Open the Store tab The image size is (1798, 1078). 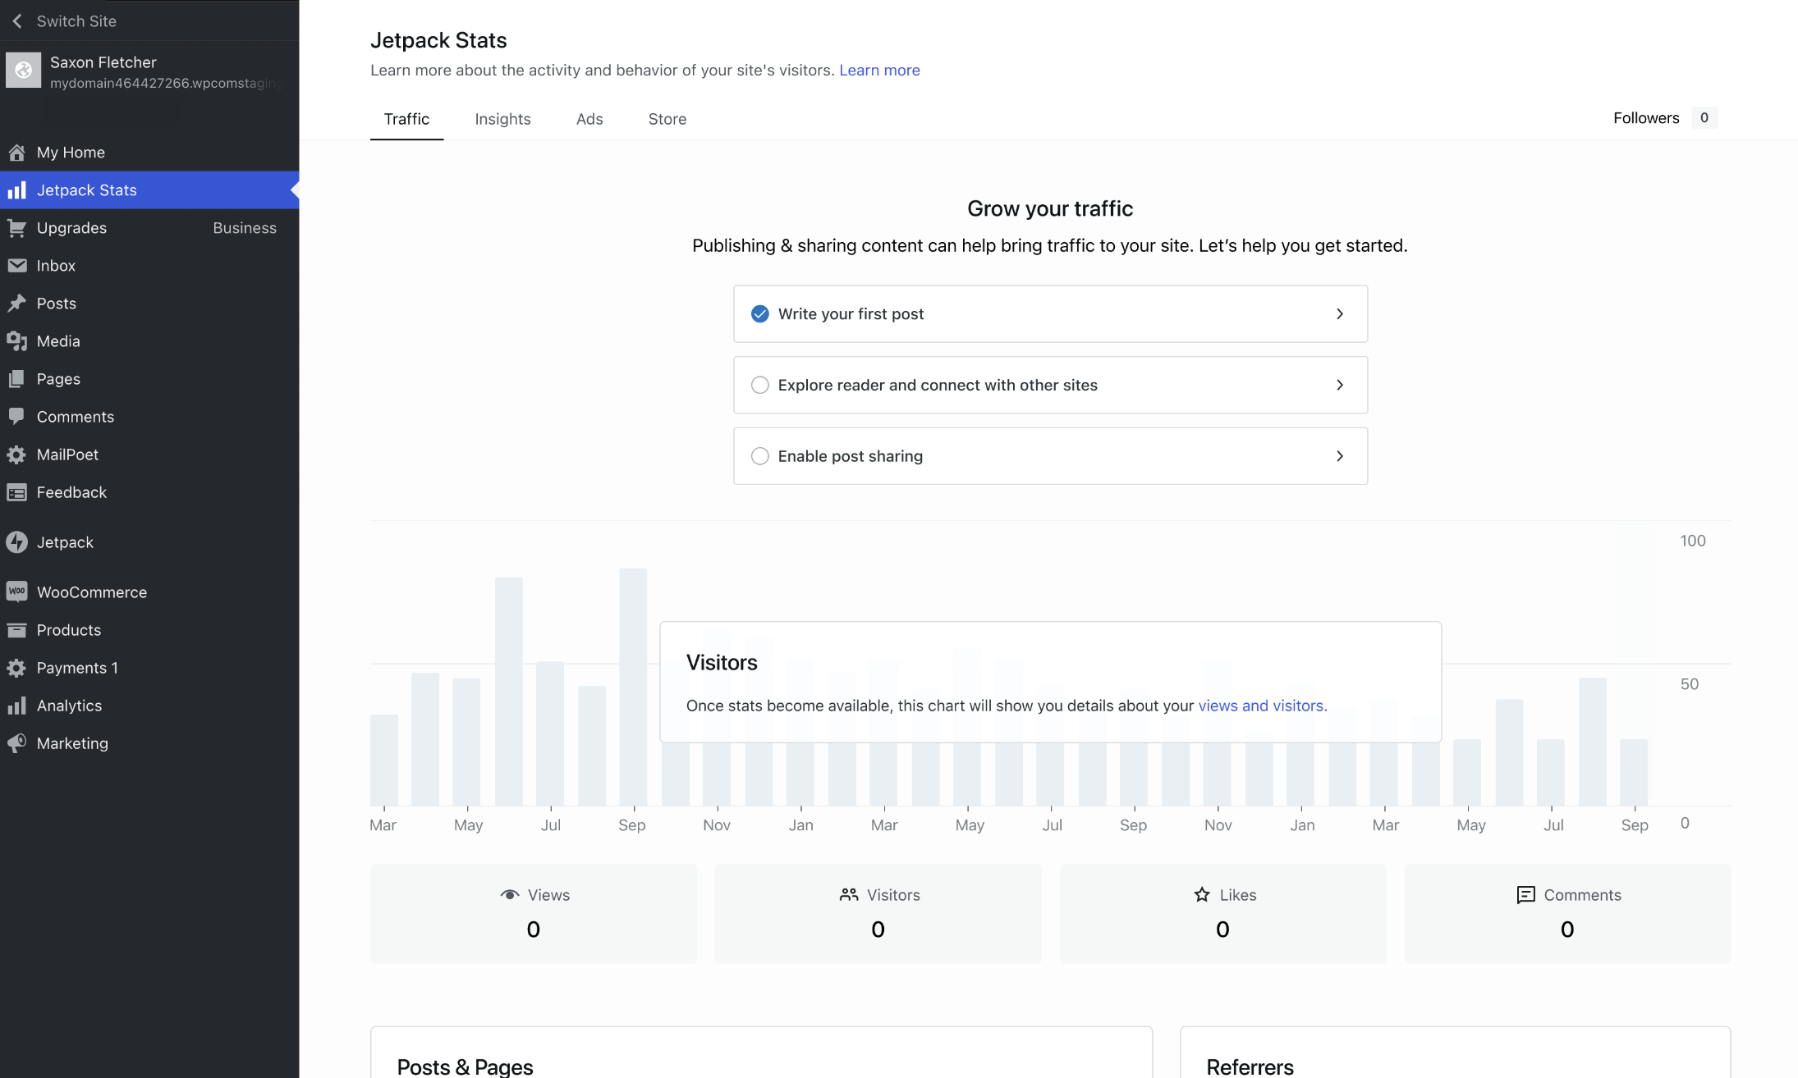(x=667, y=119)
